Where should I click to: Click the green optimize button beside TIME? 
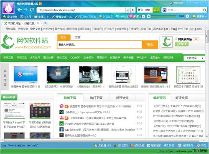[156, 10]
